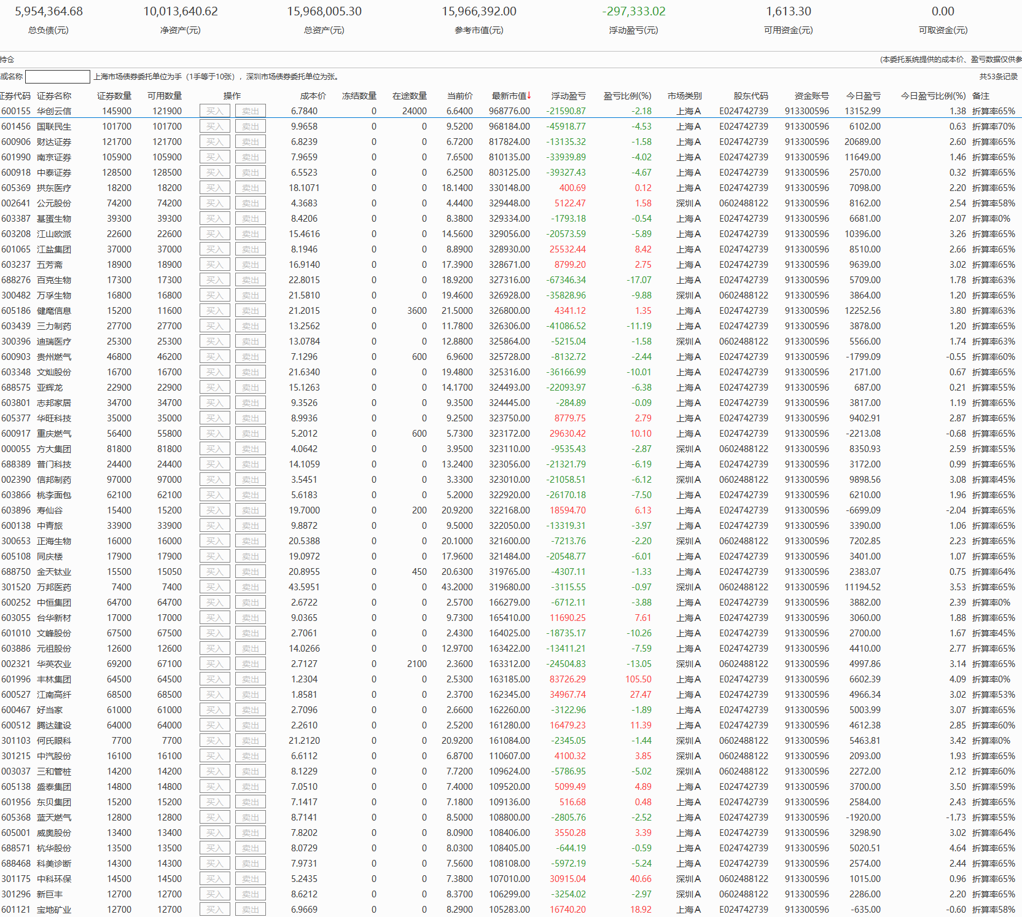This screenshot has height=917, width=1022.
Task: Sort by 资金账号 column header
Action: (x=812, y=96)
